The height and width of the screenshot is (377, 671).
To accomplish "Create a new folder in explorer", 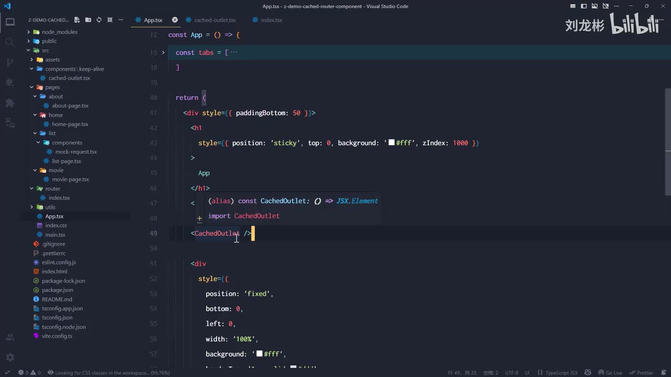I will [88, 20].
